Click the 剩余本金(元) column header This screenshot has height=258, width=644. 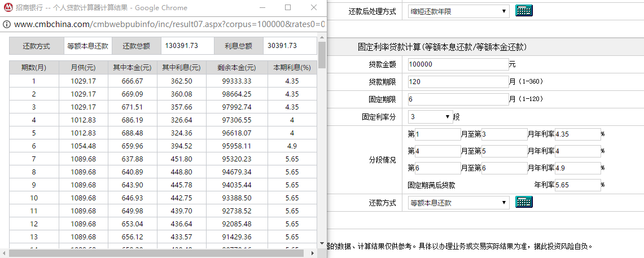point(237,68)
